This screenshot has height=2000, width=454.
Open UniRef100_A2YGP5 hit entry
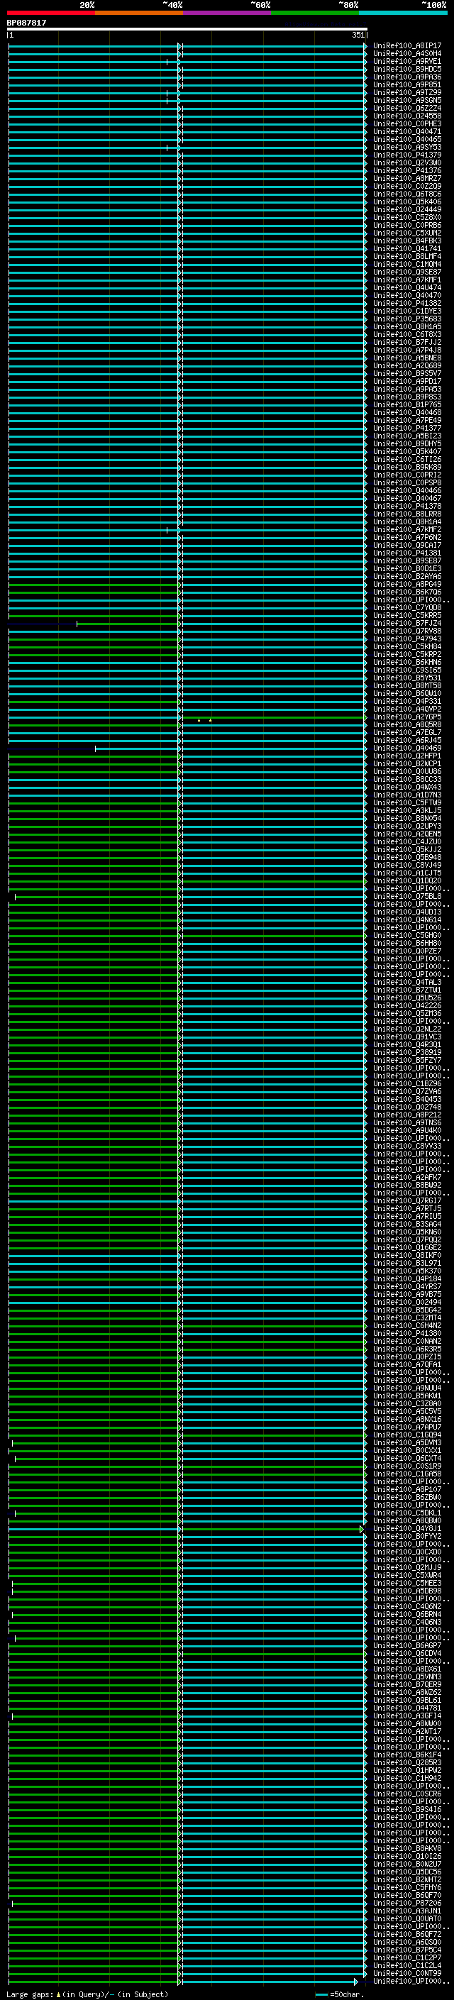coord(406,717)
